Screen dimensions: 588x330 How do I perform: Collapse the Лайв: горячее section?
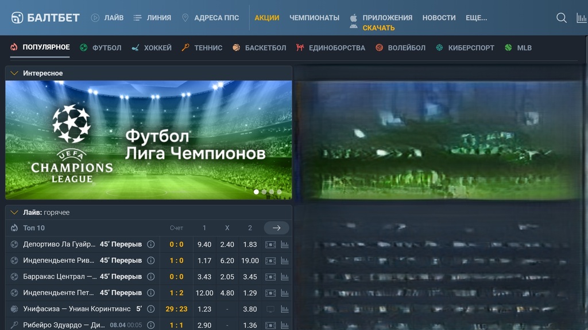(x=14, y=213)
